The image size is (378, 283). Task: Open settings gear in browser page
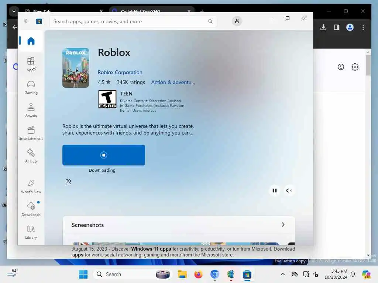tap(355, 67)
